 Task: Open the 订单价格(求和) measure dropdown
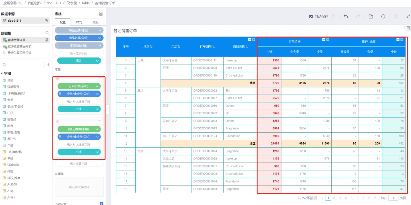pos(97,86)
